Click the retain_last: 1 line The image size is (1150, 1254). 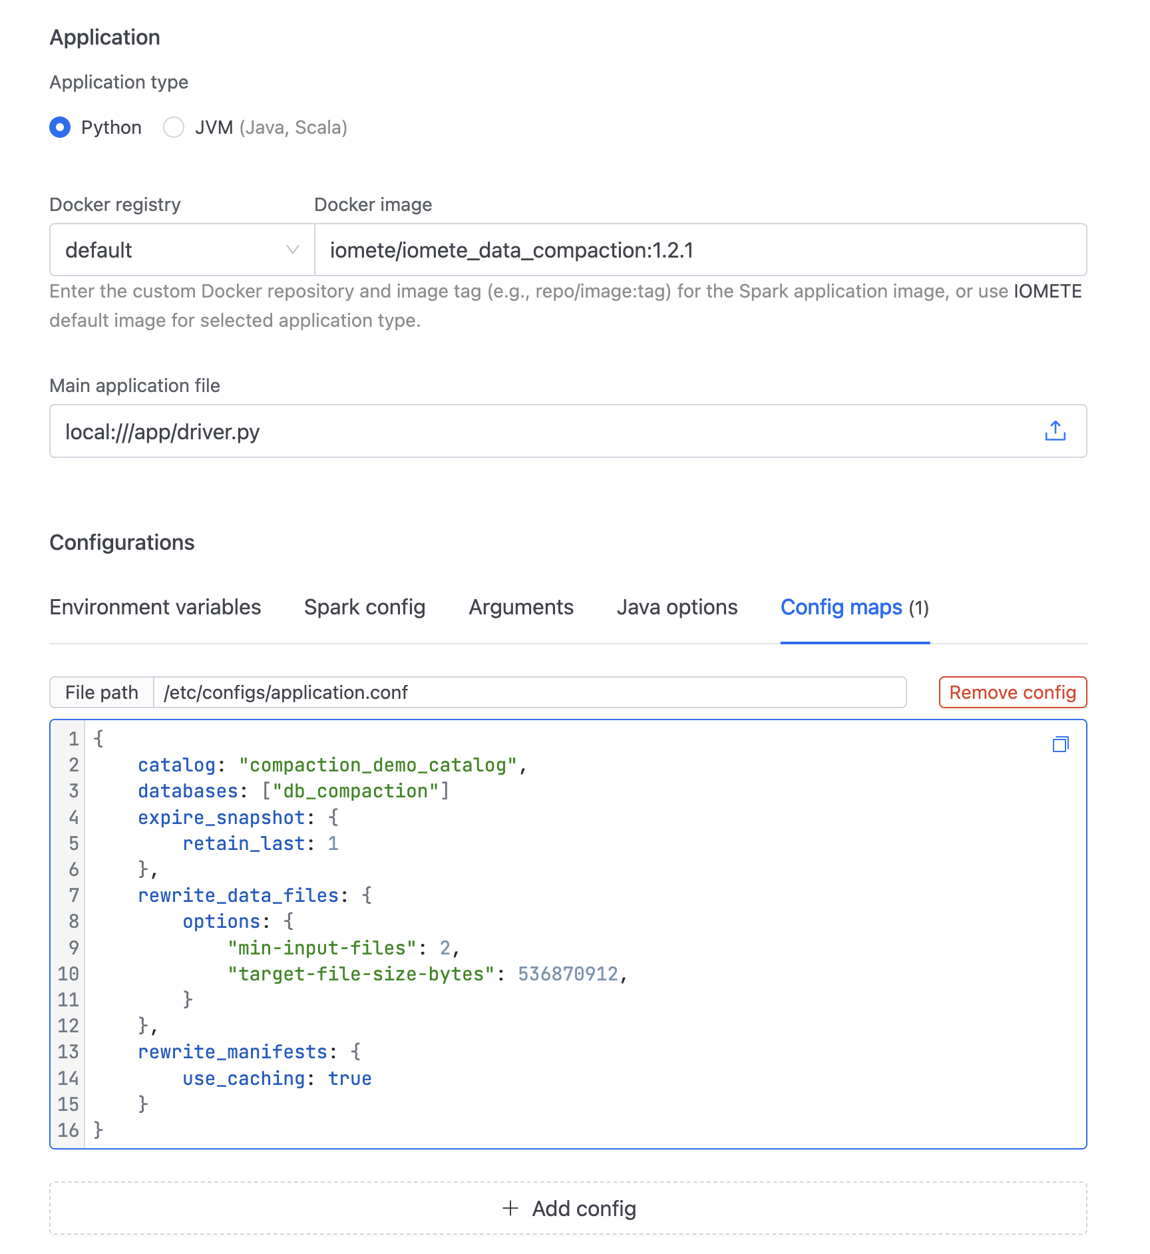pos(261,843)
